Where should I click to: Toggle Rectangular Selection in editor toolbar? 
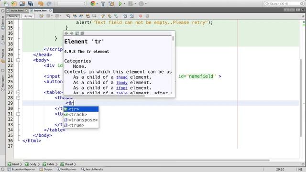pos(95,16)
